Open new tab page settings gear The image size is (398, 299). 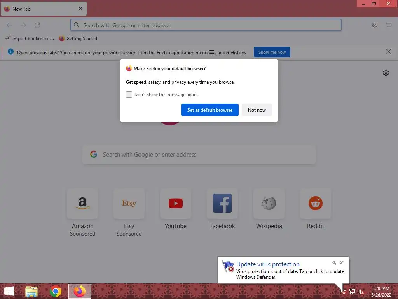(386, 73)
